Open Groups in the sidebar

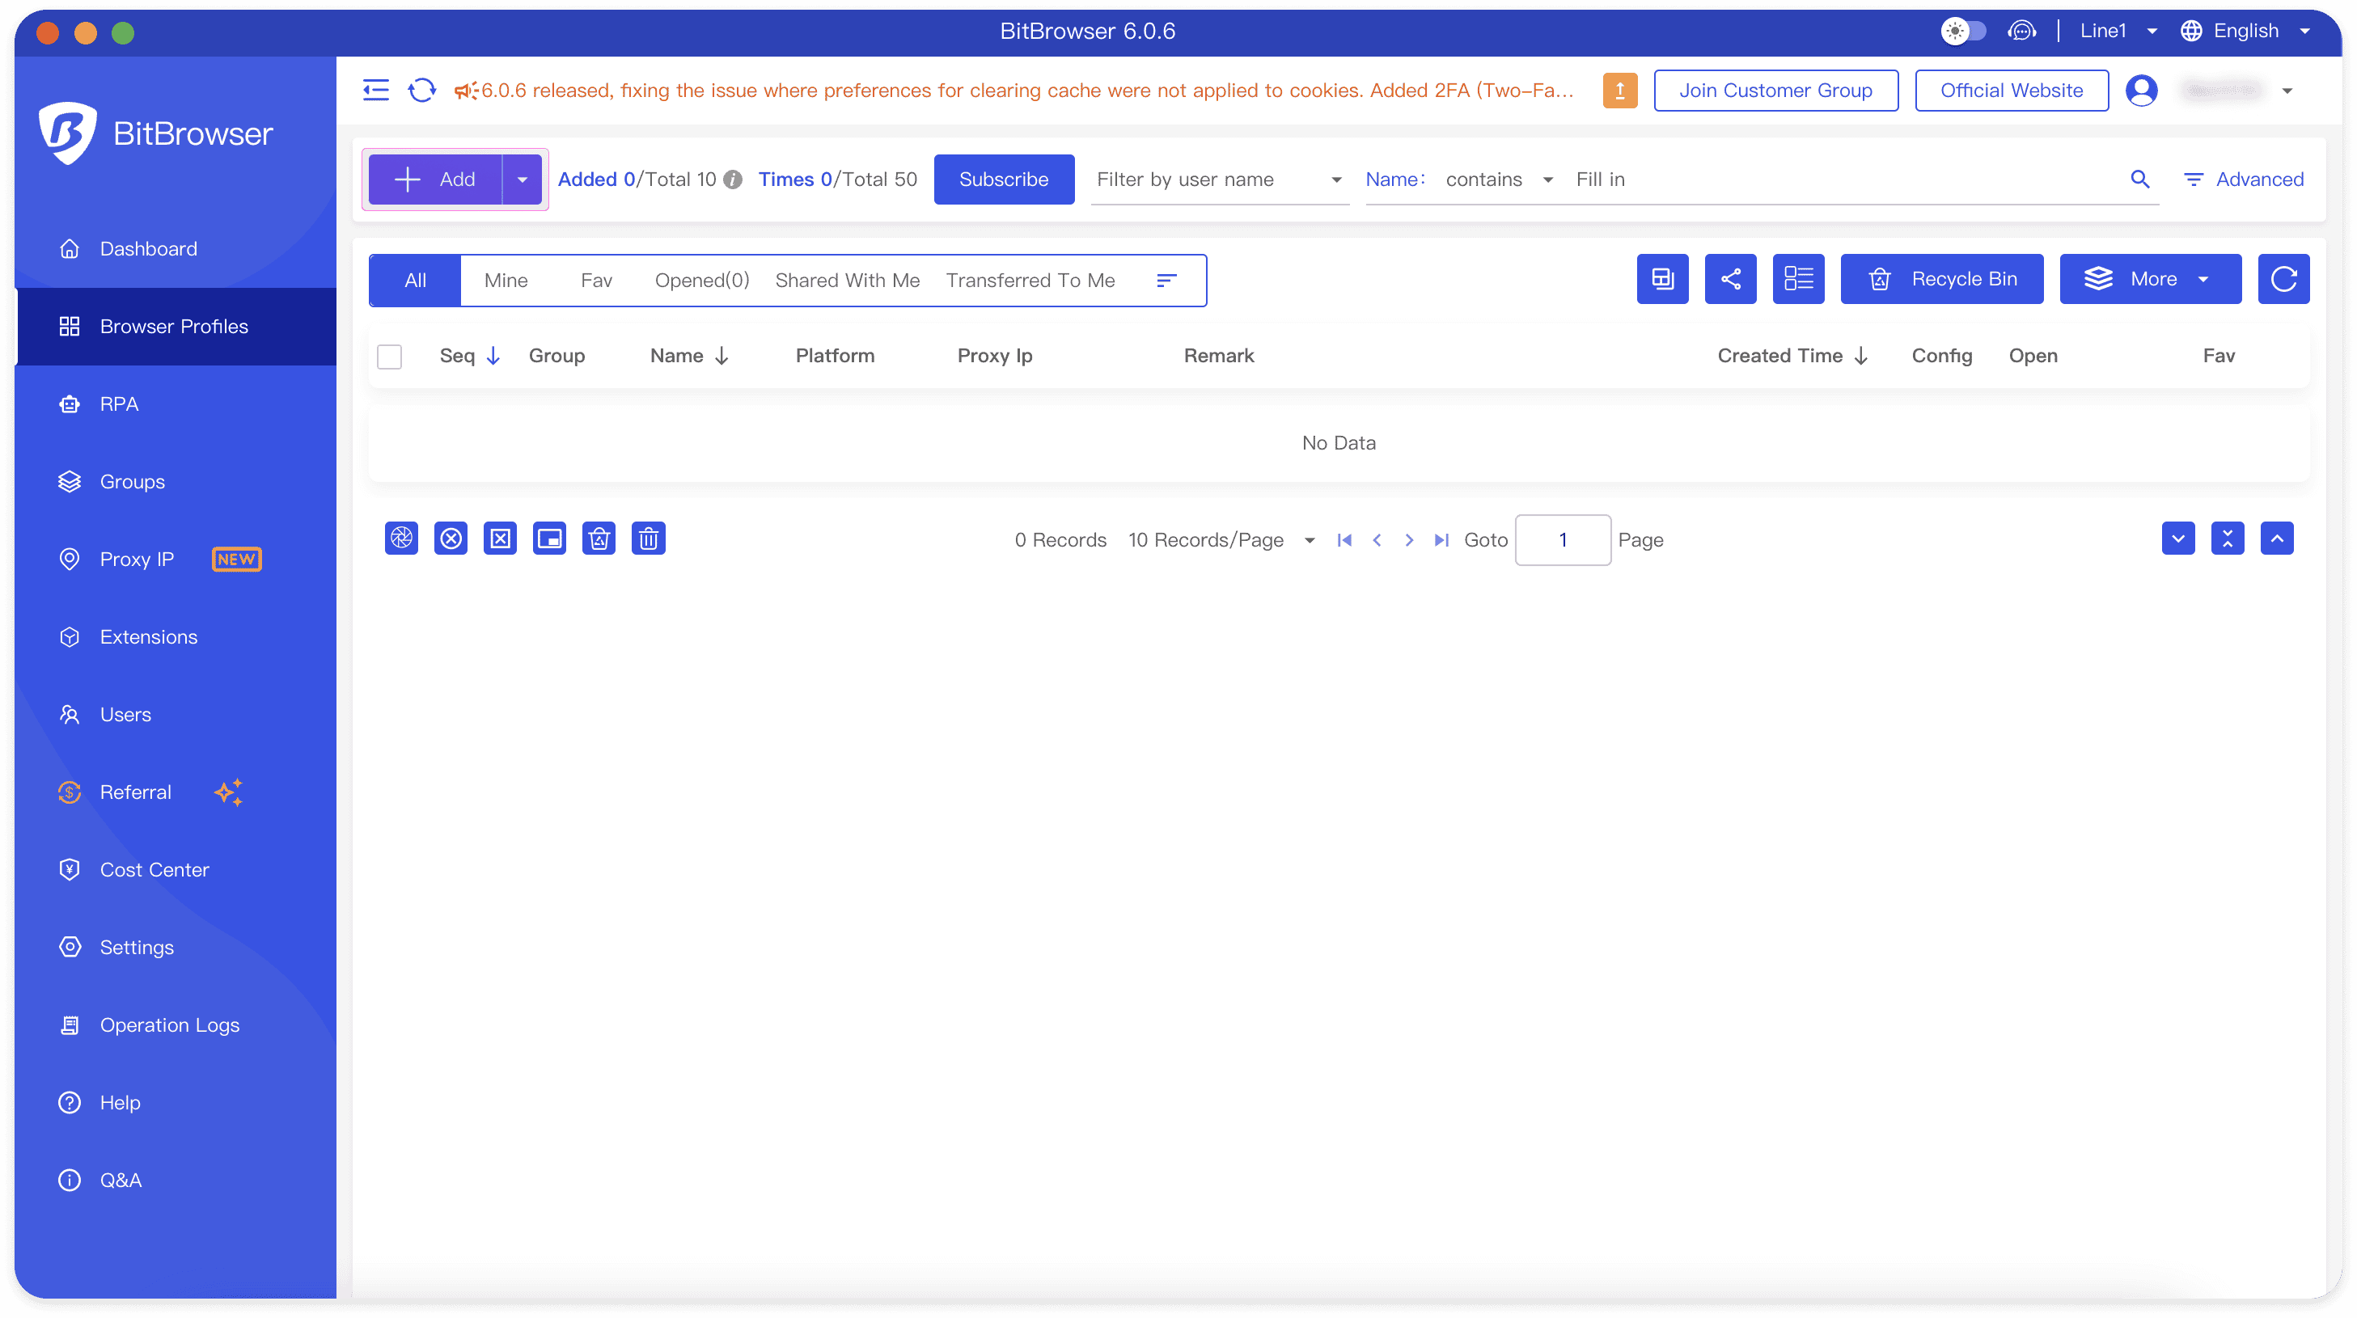click(176, 482)
